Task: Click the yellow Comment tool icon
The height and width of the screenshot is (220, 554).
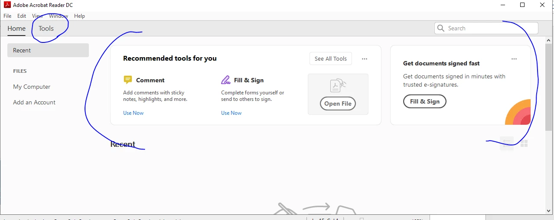Action: pos(127,80)
